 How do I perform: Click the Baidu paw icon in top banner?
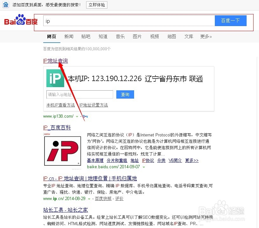6,5
